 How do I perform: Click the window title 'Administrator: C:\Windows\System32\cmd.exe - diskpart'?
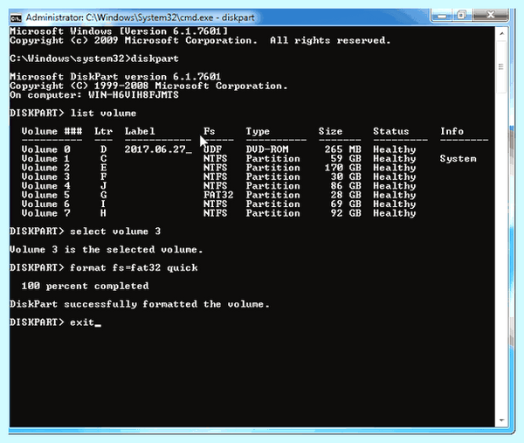coord(140,17)
